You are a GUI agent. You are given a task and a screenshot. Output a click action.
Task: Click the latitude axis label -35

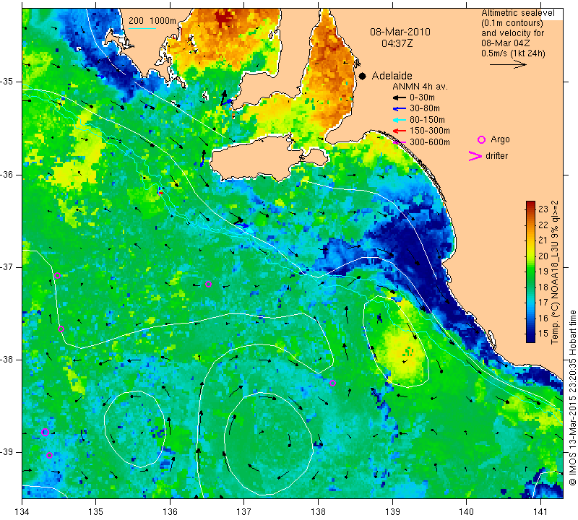7,82
